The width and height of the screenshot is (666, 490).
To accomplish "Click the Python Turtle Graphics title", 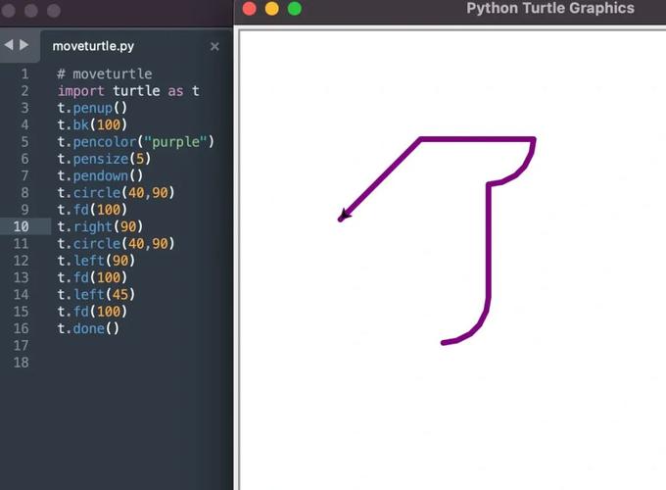I will pyautogui.click(x=550, y=8).
